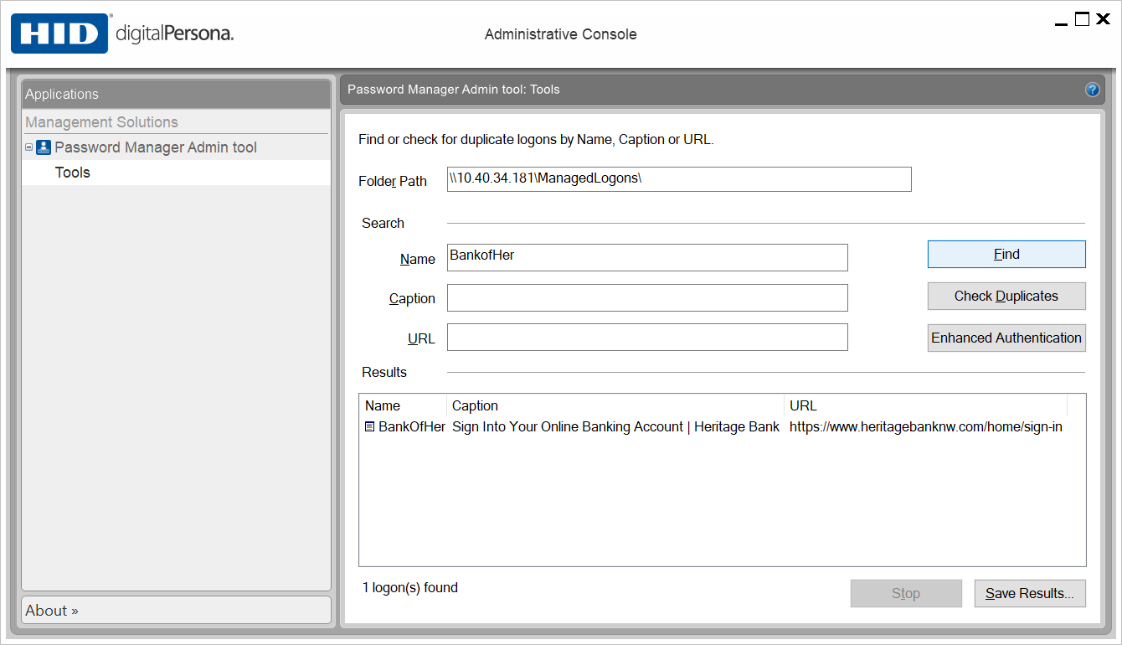This screenshot has width=1122, height=645.
Task: Collapse the Password Manager Admin tool node
Action: [28, 147]
